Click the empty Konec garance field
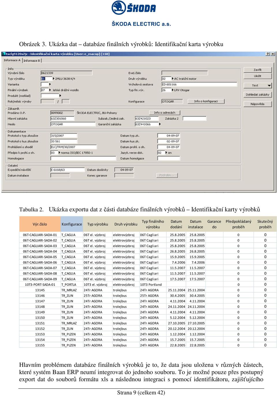277x396 pixels. coord(124,176)
